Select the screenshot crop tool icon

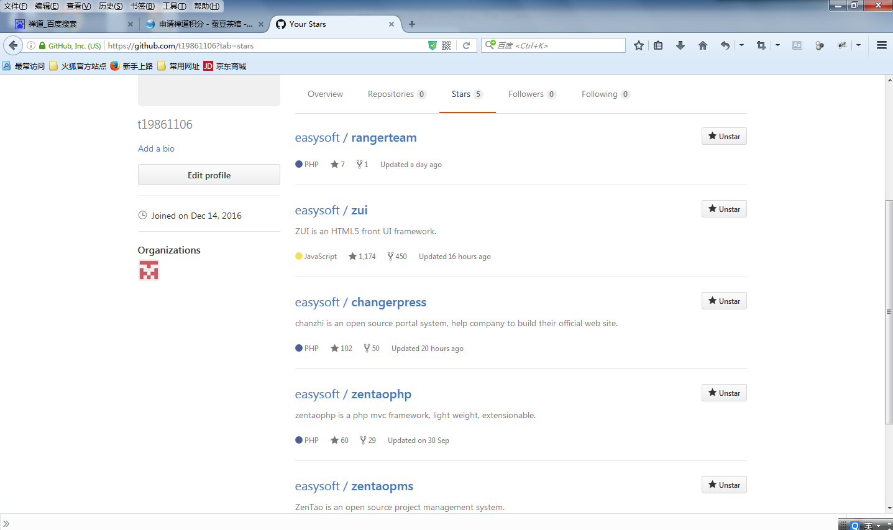pos(761,45)
